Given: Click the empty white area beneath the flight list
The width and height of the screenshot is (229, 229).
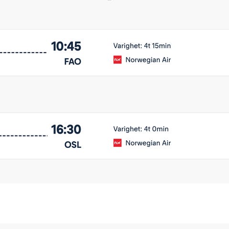Looking at the screenshot, I should point(114,203).
